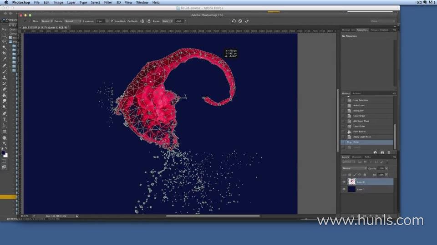Screen dimensions: 437x245
Task: Select the Pen tool
Action: coord(4,113)
